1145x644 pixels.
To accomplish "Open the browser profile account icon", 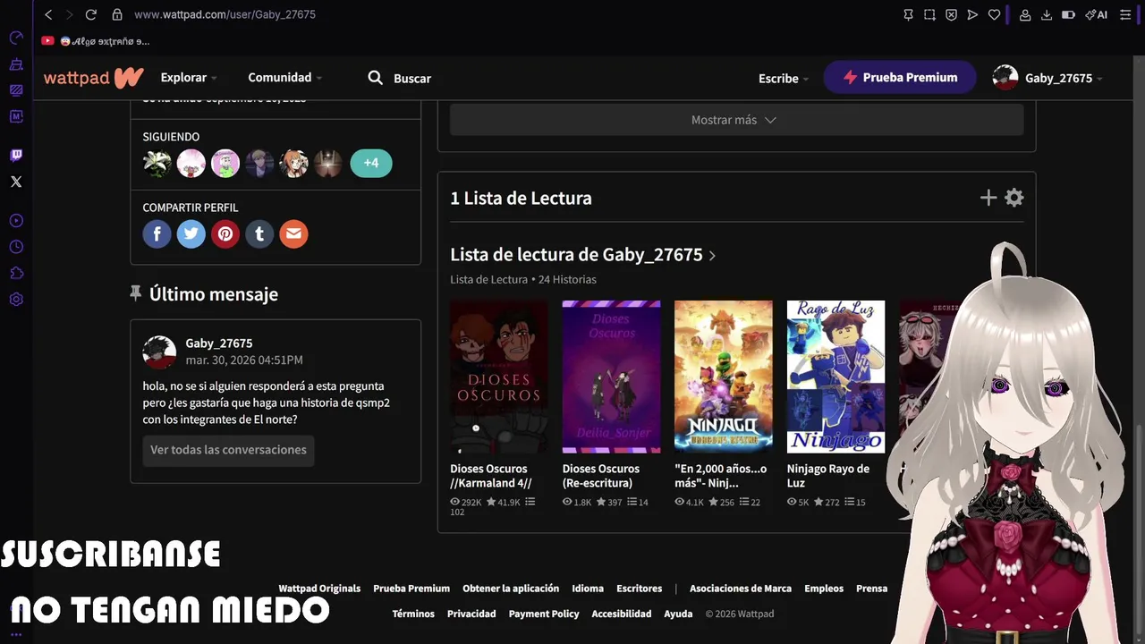I will (1025, 14).
